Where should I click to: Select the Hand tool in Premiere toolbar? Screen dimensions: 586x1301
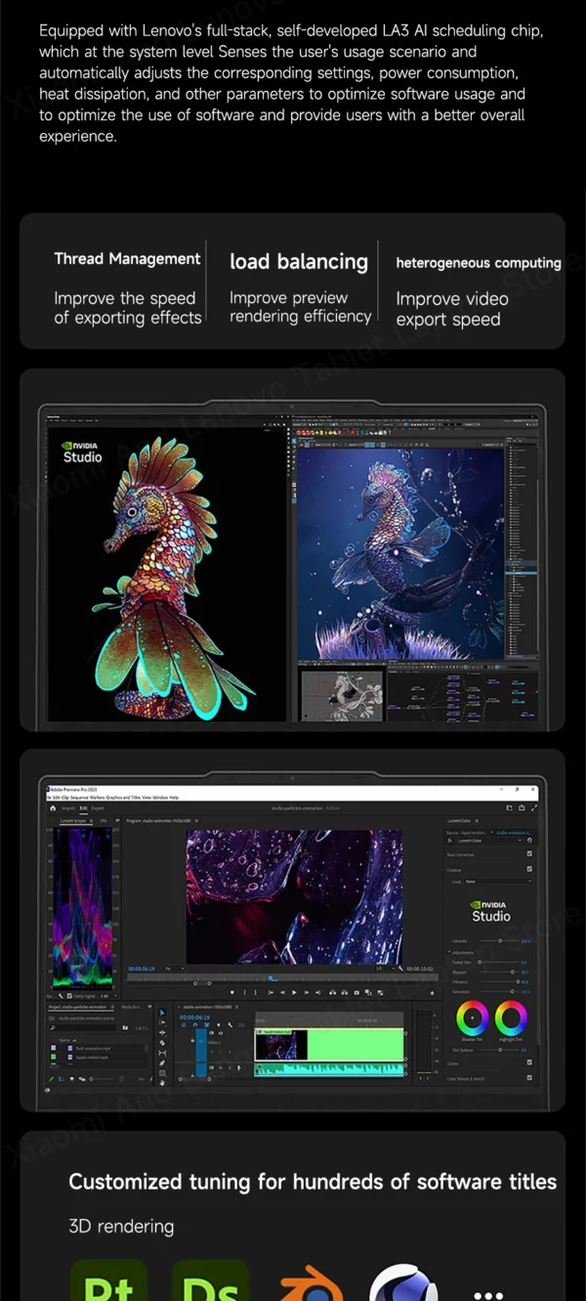click(162, 1083)
